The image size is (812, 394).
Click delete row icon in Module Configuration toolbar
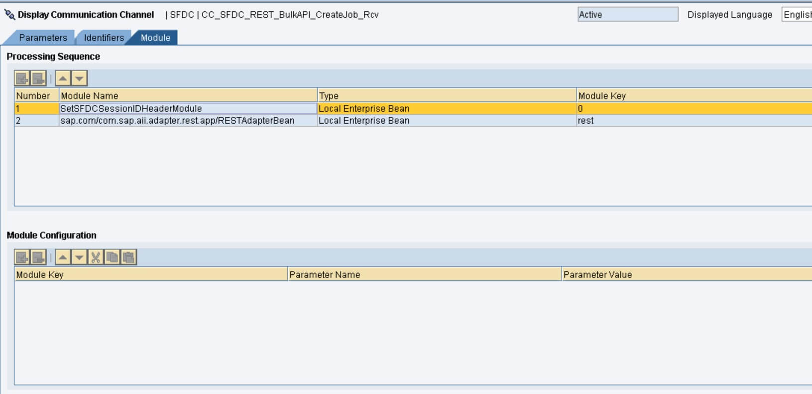(x=38, y=257)
